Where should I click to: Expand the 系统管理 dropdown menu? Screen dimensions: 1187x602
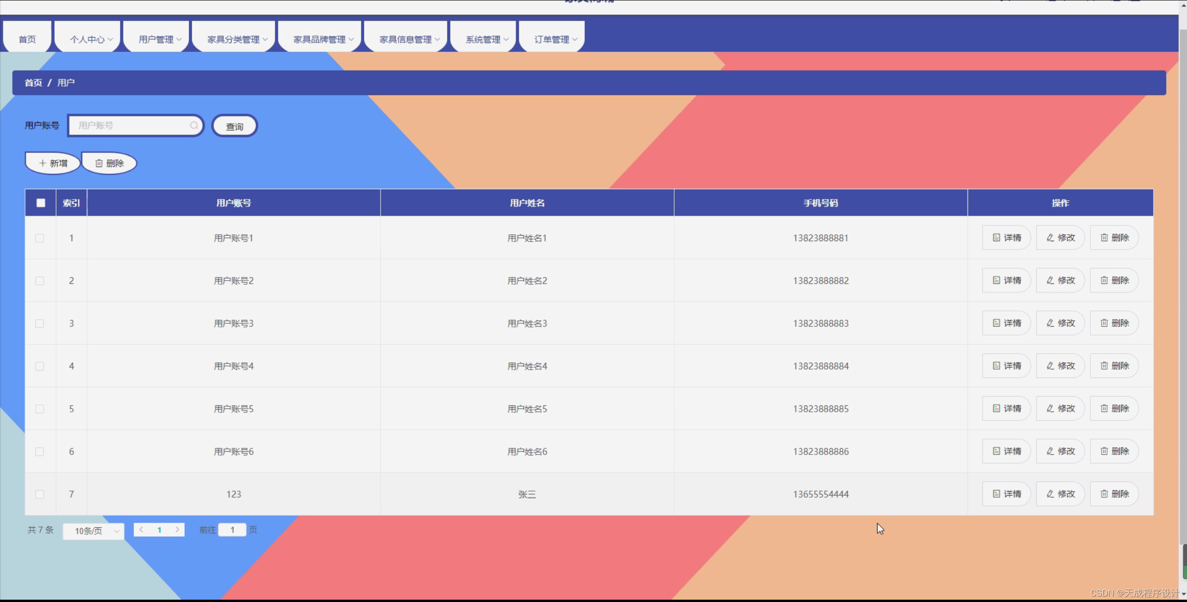click(483, 39)
